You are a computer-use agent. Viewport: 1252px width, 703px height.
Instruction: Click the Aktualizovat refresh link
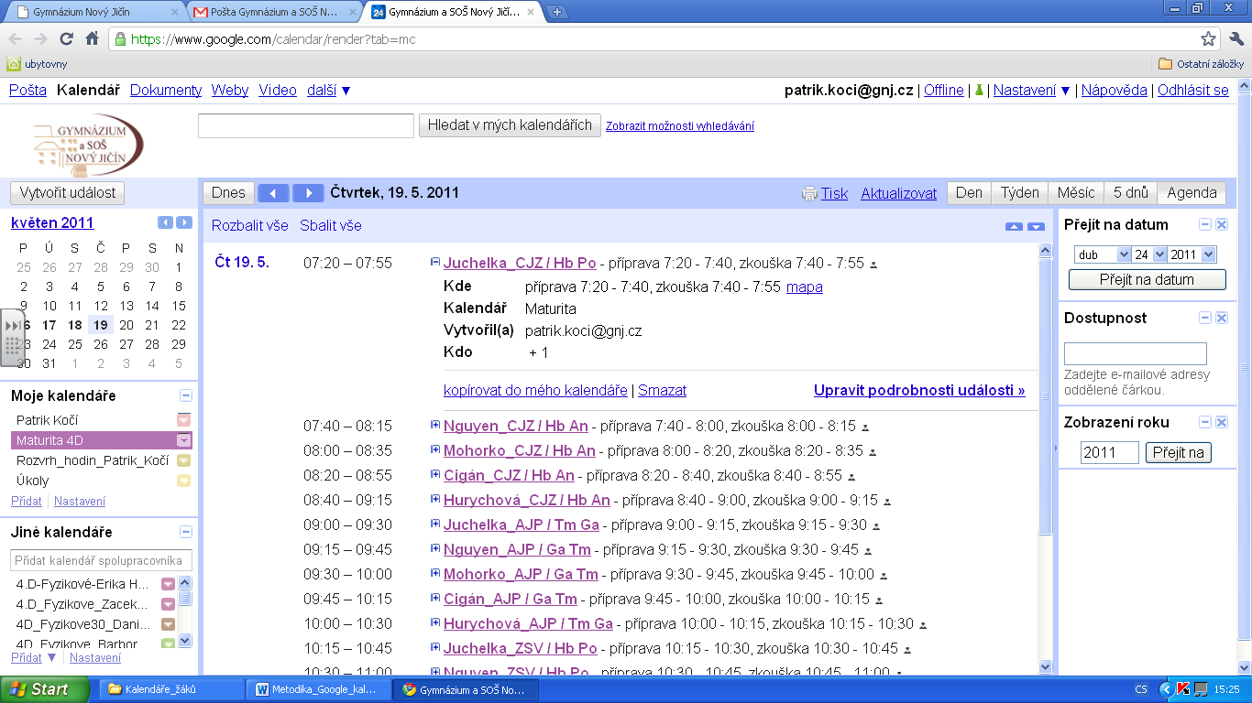pyautogui.click(x=898, y=193)
